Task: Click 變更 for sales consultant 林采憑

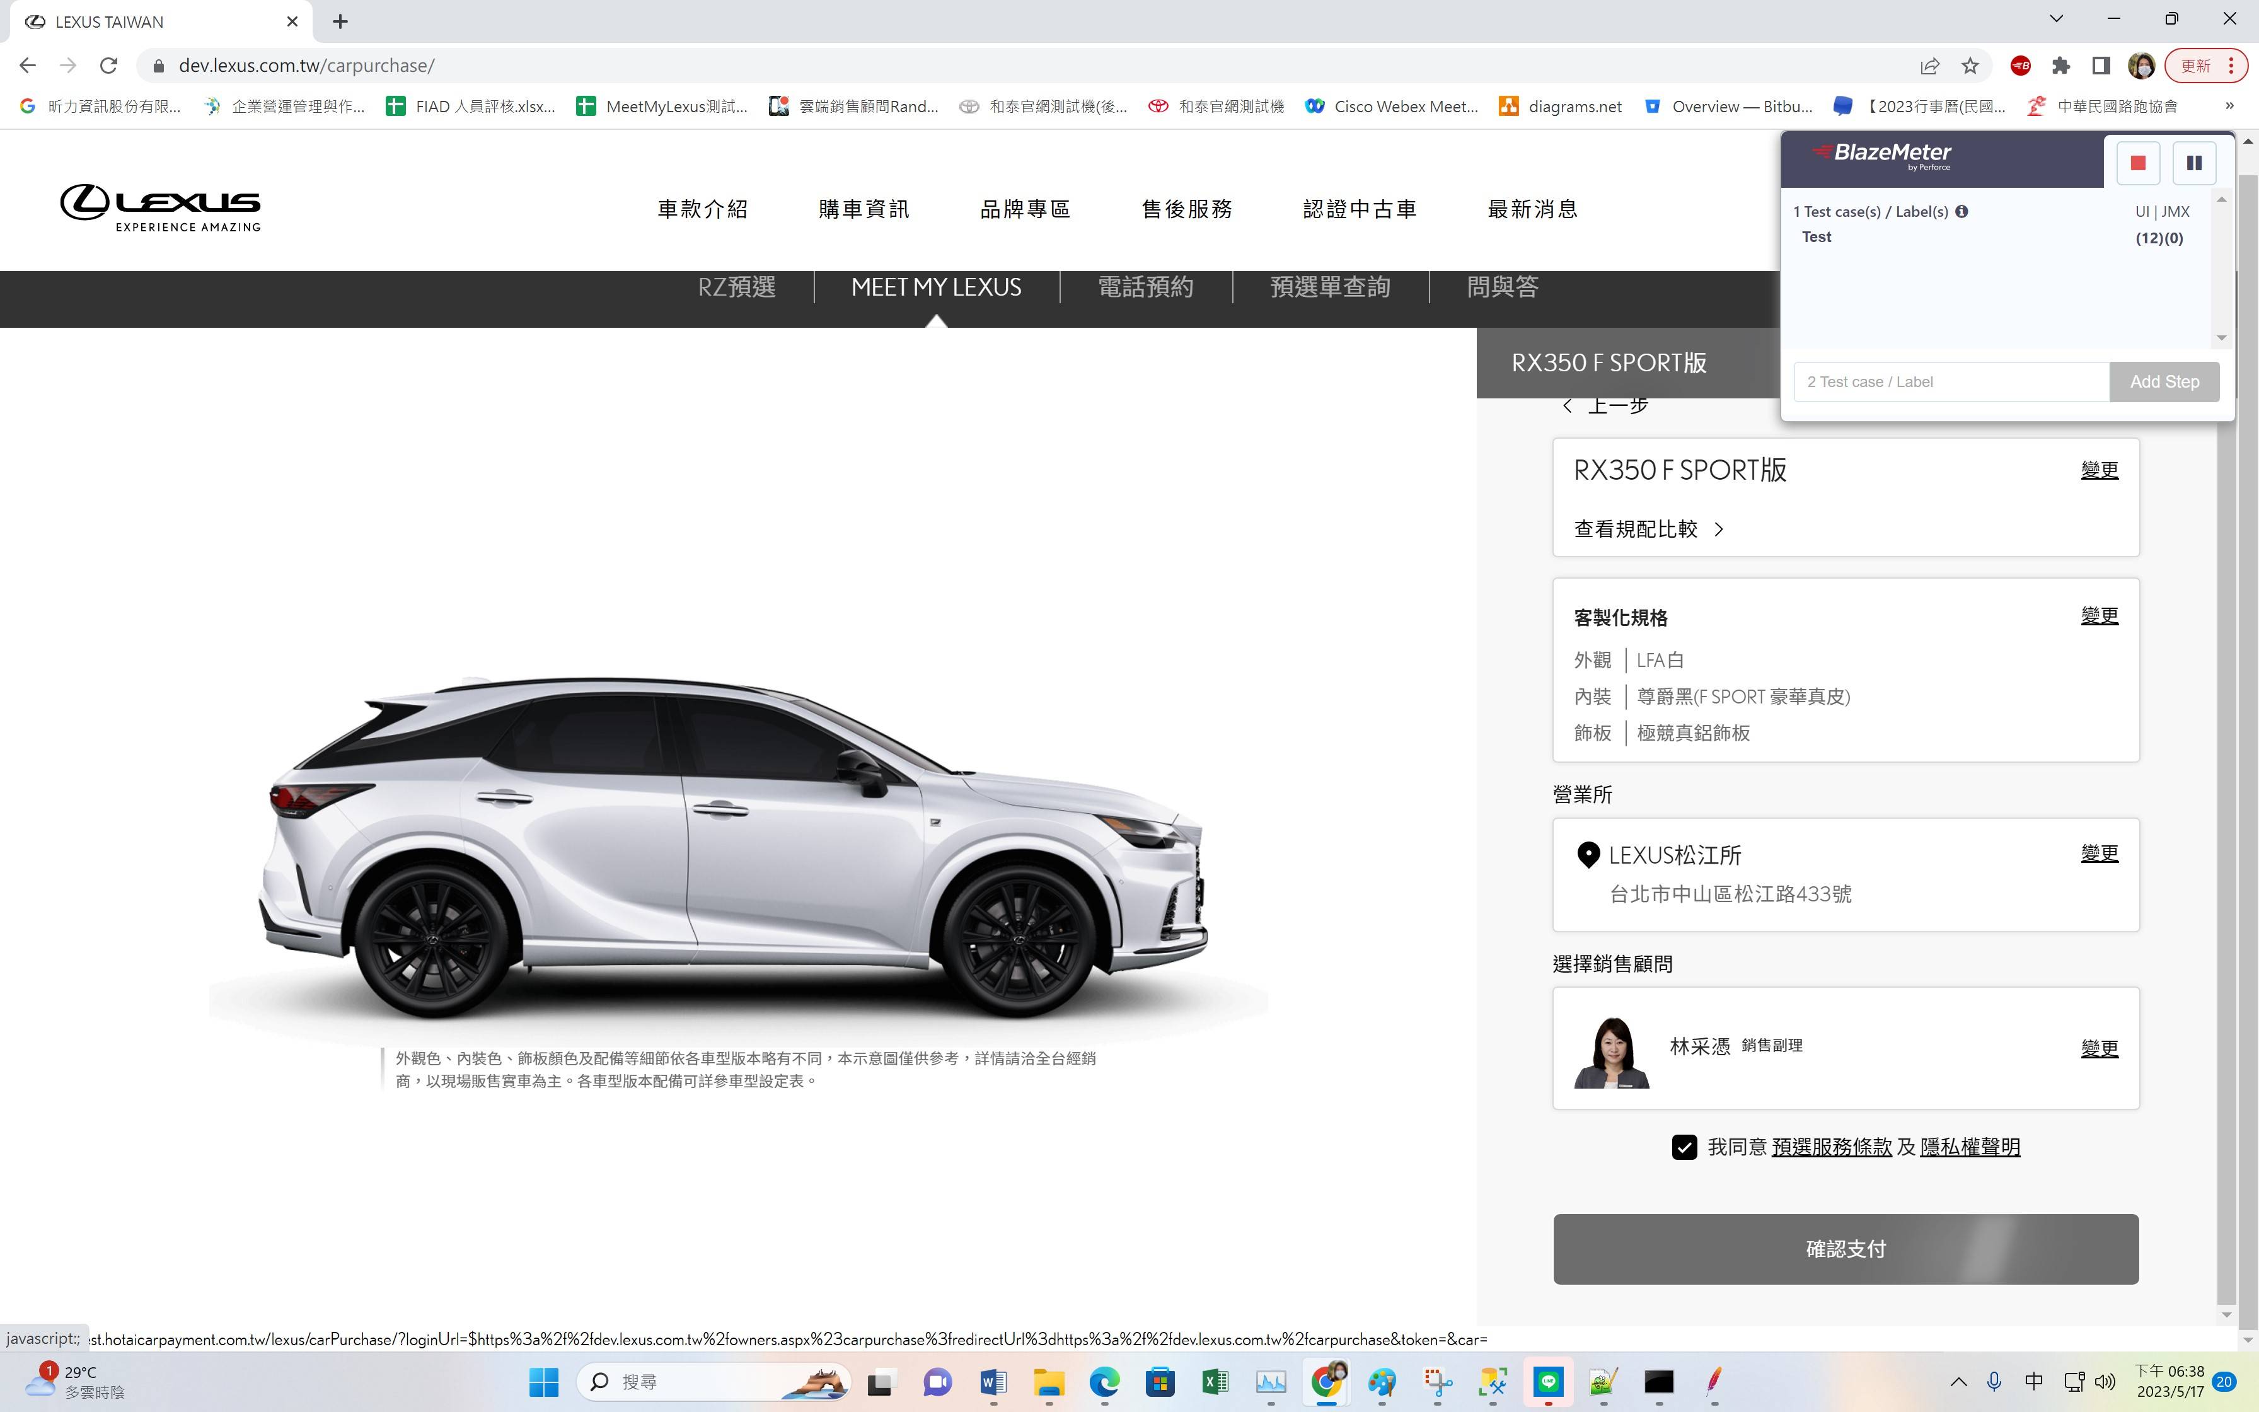Action: click(2100, 1048)
